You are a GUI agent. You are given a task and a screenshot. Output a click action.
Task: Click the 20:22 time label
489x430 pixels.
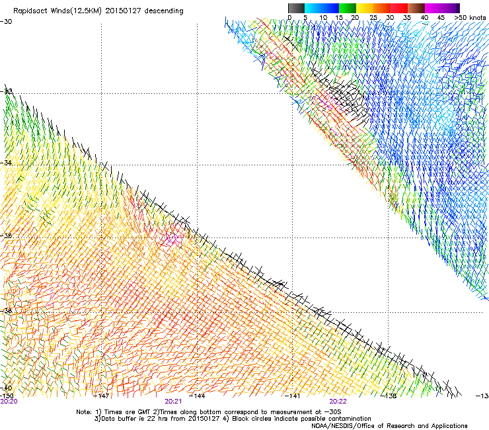(x=338, y=402)
